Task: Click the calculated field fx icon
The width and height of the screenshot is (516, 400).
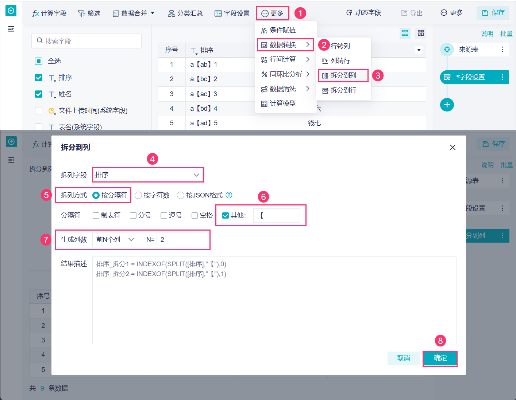Action: (x=35, y=13)
